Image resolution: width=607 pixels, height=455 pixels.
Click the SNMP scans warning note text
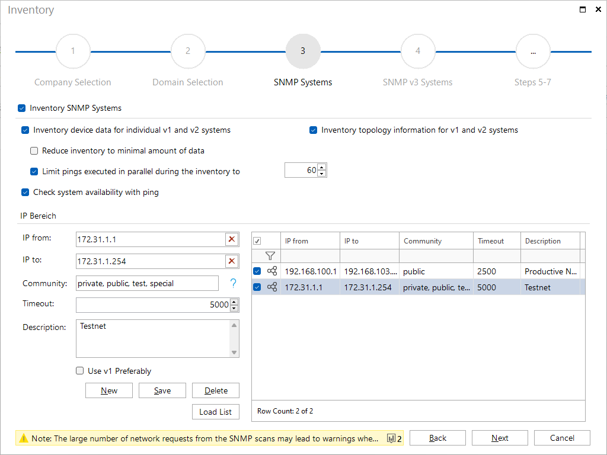pos(205,438)
